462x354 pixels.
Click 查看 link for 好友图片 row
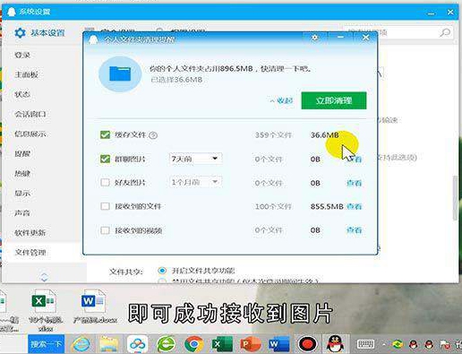point(354,183)
